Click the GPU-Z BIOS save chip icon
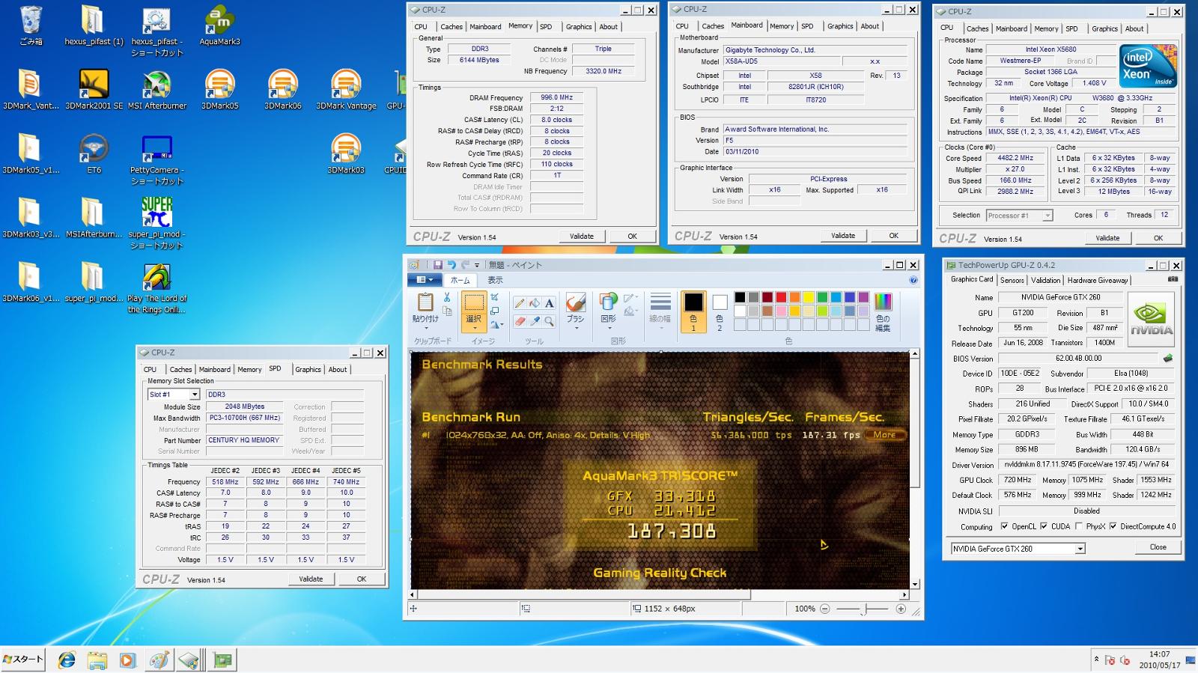This screenshot has width=1198, height=673. tap(1167, 359)
